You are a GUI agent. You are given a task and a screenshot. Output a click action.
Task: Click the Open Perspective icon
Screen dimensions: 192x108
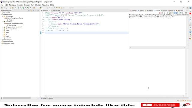(187, 8)
